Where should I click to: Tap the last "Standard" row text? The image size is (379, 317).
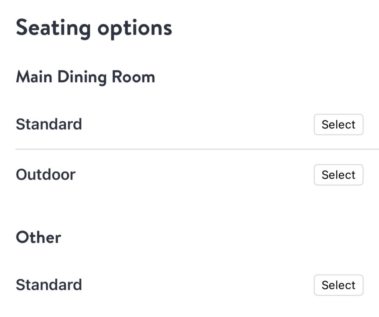click(x=49, y=285)
